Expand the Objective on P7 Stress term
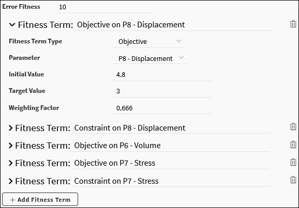This screenshot has width=299, height=208. pos(10,163)
